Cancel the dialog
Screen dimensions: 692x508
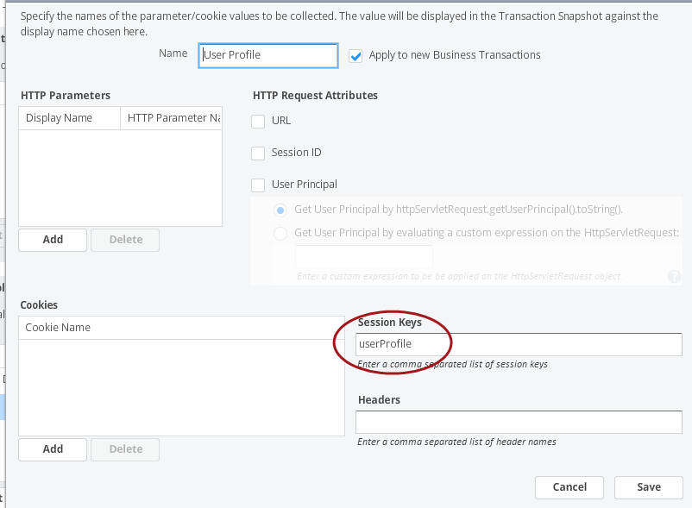(x=569, y=487)
